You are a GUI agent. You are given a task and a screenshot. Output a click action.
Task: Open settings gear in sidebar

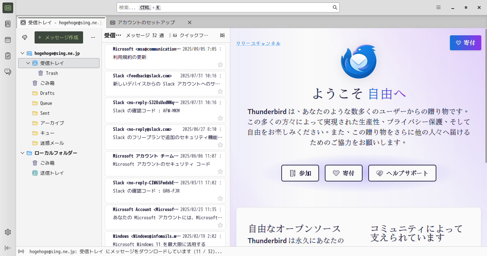[x=8, y=232]
